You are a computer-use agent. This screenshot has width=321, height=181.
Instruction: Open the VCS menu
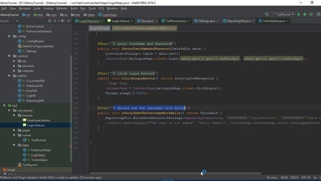(101, 9)
